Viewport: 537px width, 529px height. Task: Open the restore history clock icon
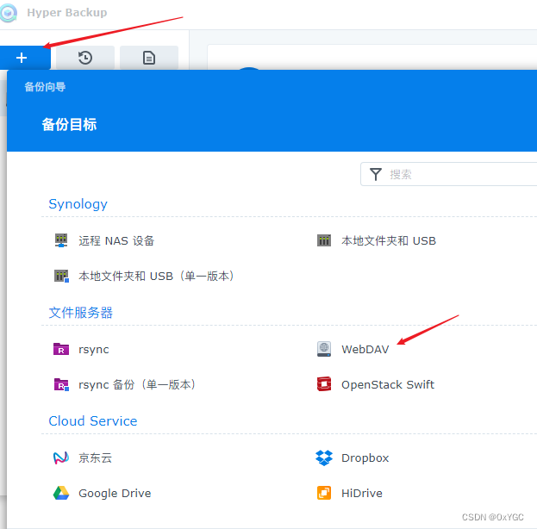click(x=85, y=58)
